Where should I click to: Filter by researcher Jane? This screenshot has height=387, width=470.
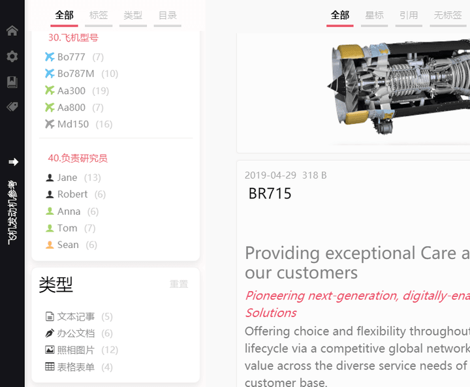point(73,178)
